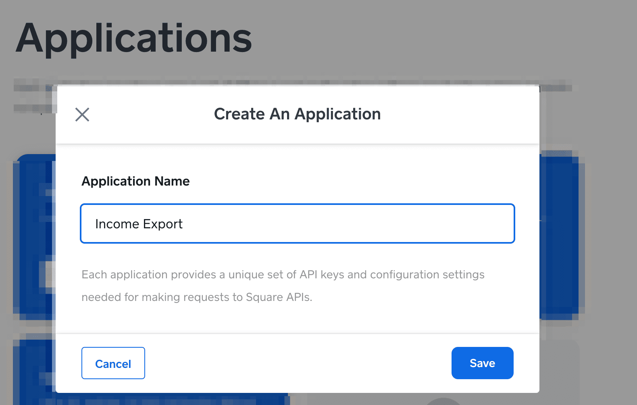Click the 'Application Name' field label
This screenshot has height=405, width=637.
click(x=135, y=181)
